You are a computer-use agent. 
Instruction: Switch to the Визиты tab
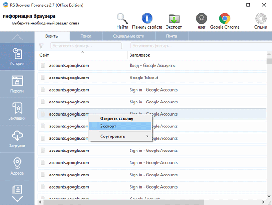(52, 36)
